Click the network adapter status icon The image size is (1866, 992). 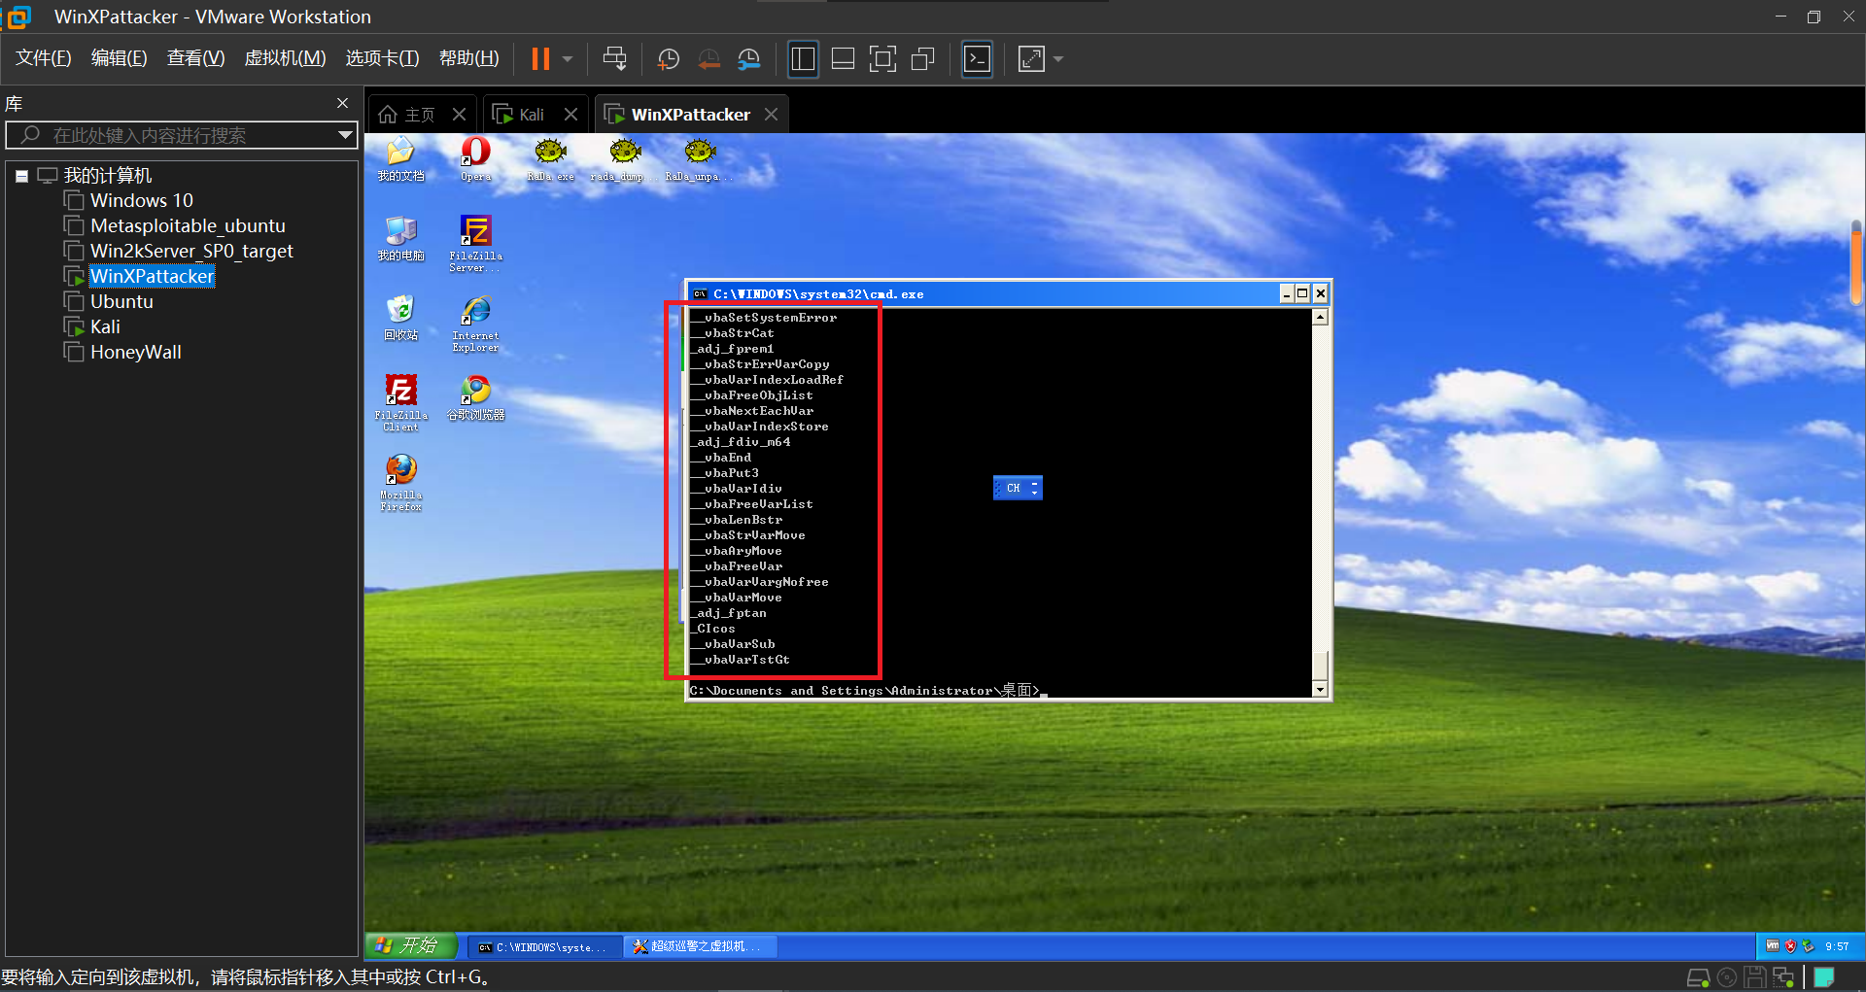click(1782, 977)
